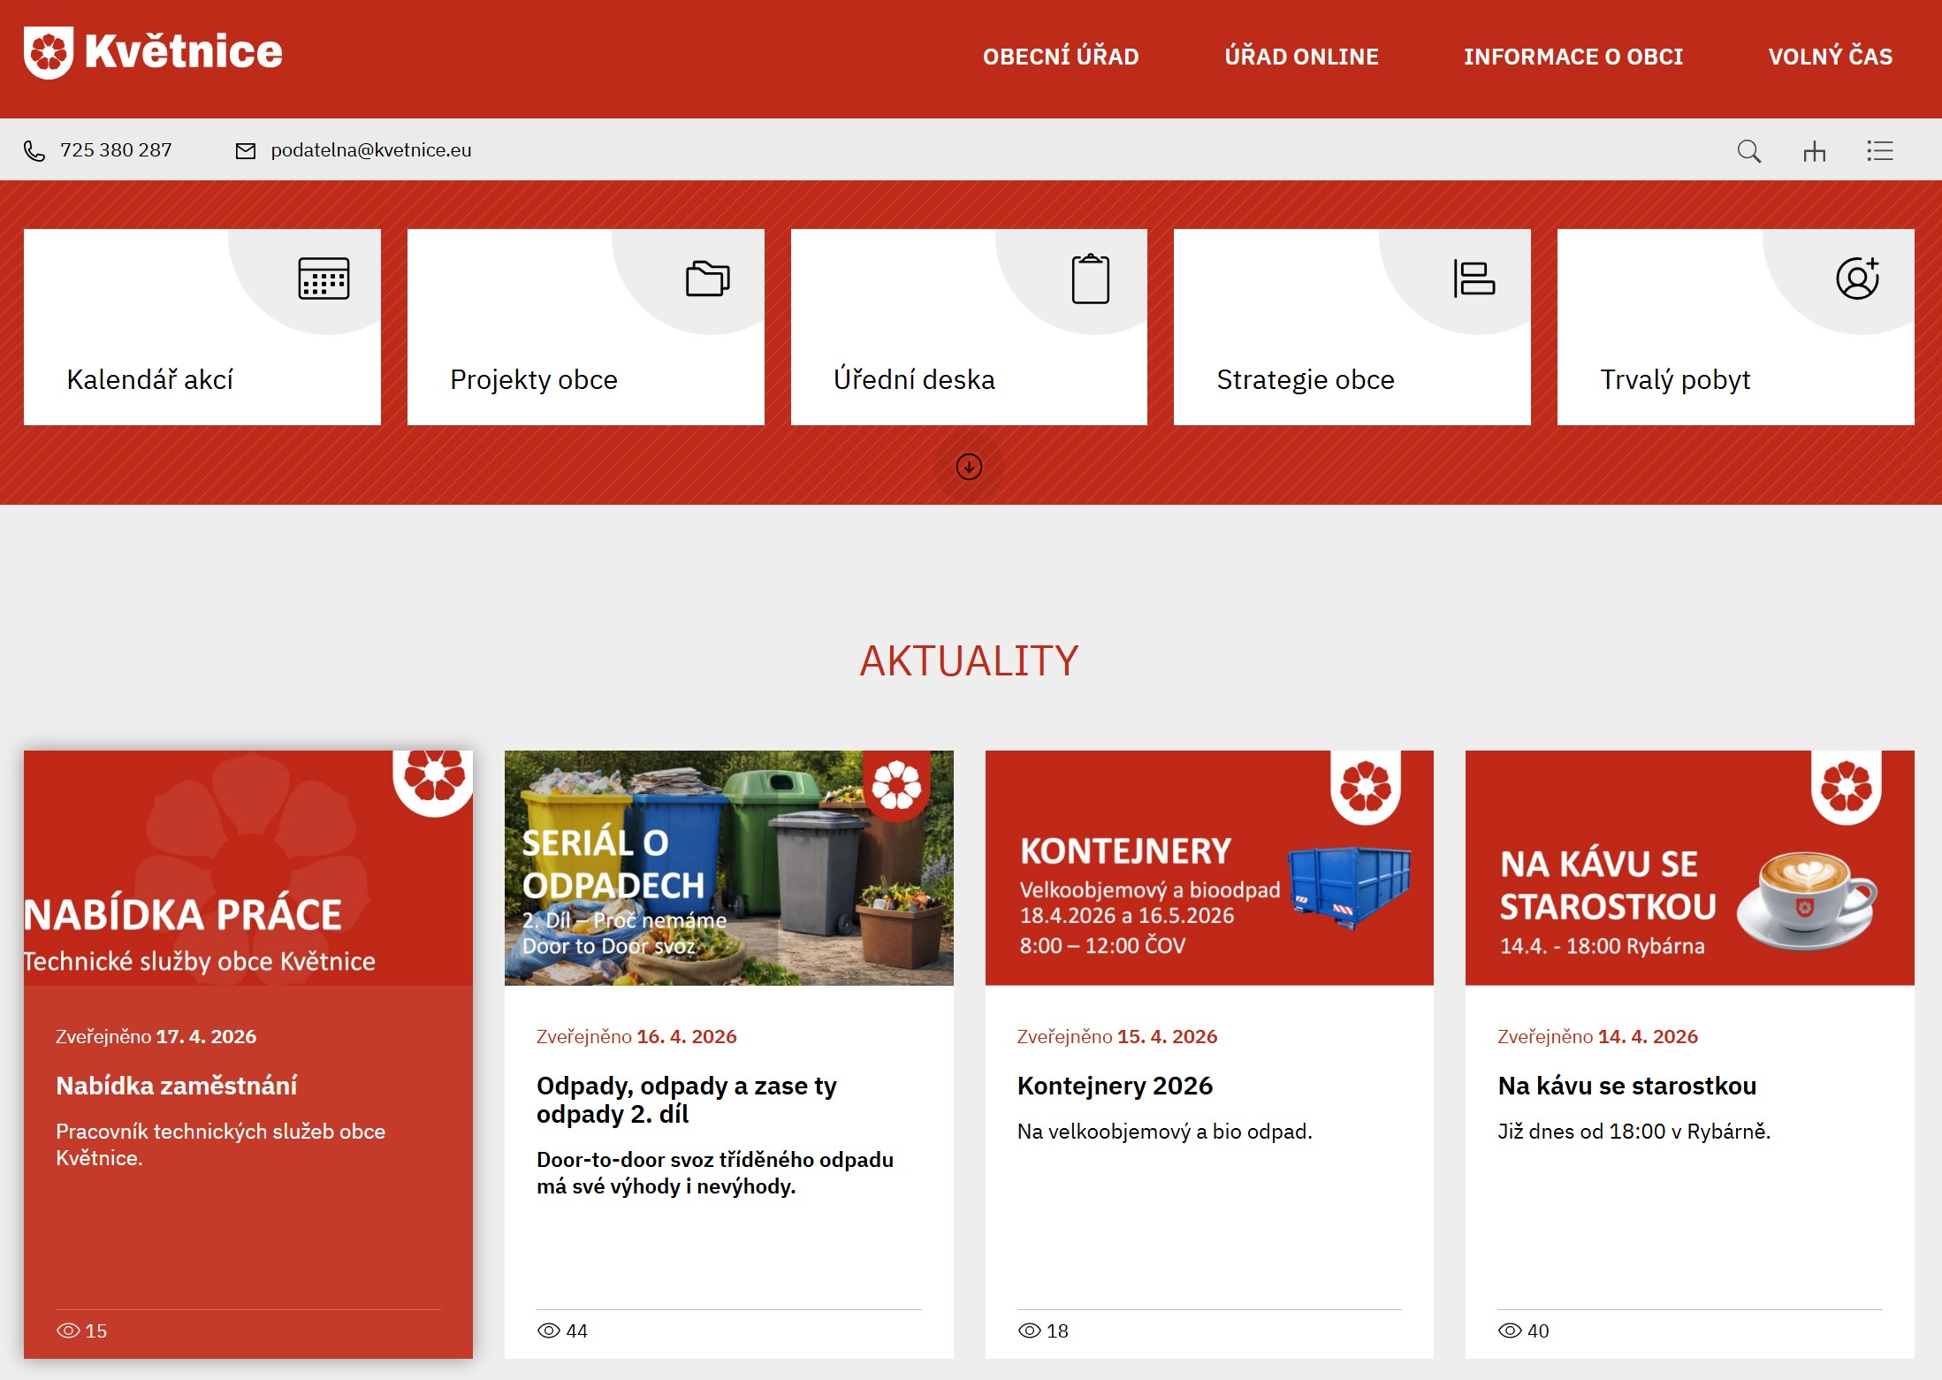This screenshot has width=1942, height=1380.
Task: Click the chart icon on Strategie obce
Action: coord(1474,279)
